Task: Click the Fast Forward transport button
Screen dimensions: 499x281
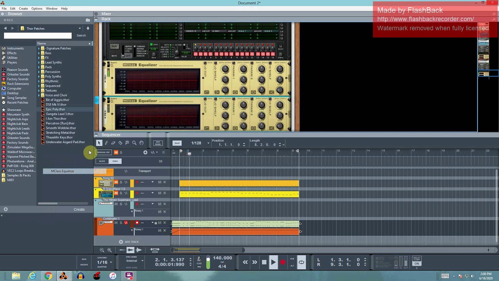Action: click(255, 262)
